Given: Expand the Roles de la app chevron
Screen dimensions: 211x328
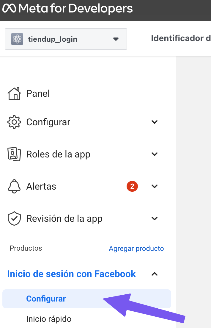Looking at the screenshot, I should (154, 154).
